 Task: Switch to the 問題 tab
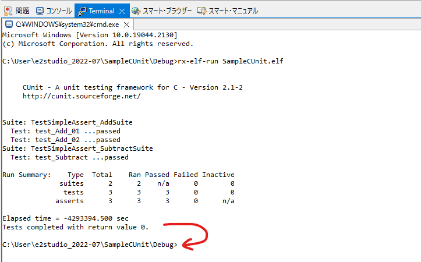23,11
